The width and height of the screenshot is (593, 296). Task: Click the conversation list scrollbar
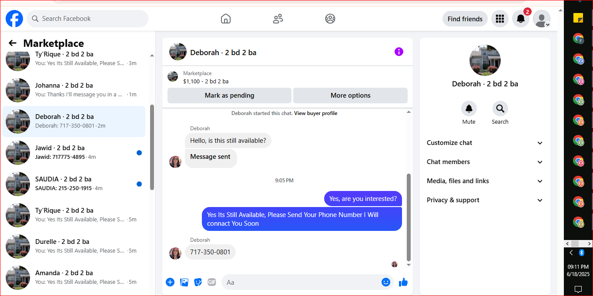coord(152,147)
